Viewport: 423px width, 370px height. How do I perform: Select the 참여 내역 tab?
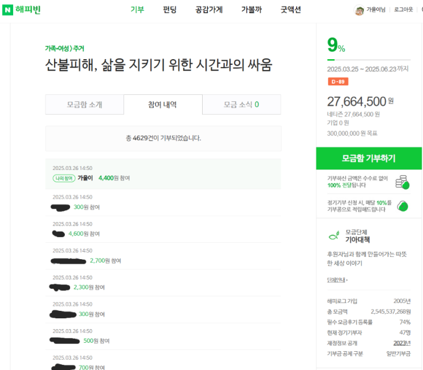pyautogui.click(x=162, y=105)
